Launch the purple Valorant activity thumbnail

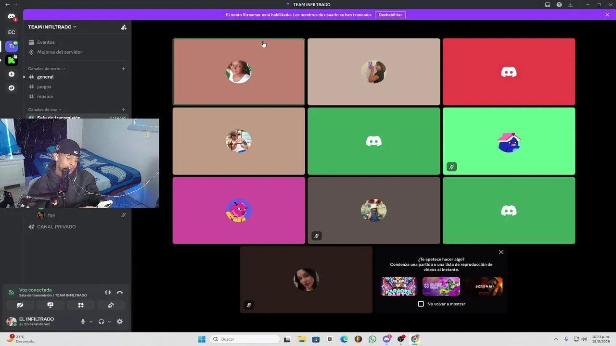[441, 286]
